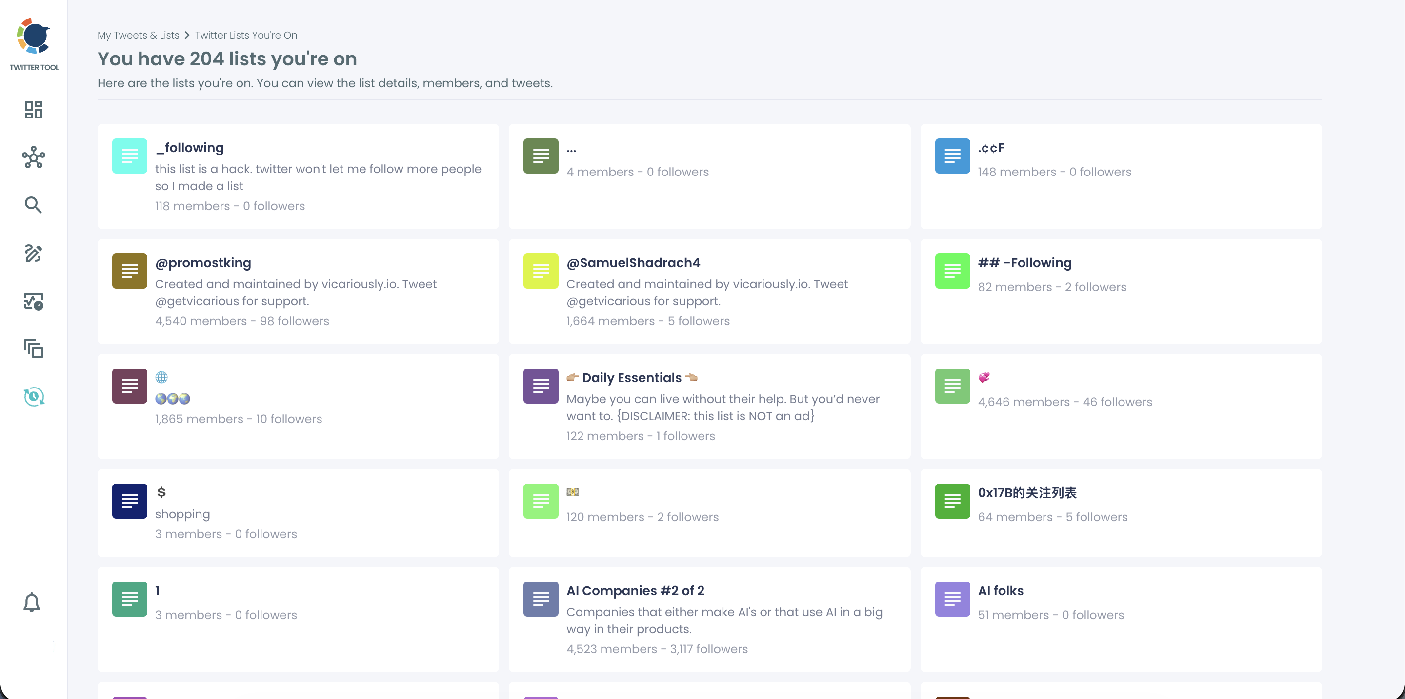Viewport: 1405px width, 699px height.
Task: Open the @SamuelShadrach4 list title
Action: point(633,263)
